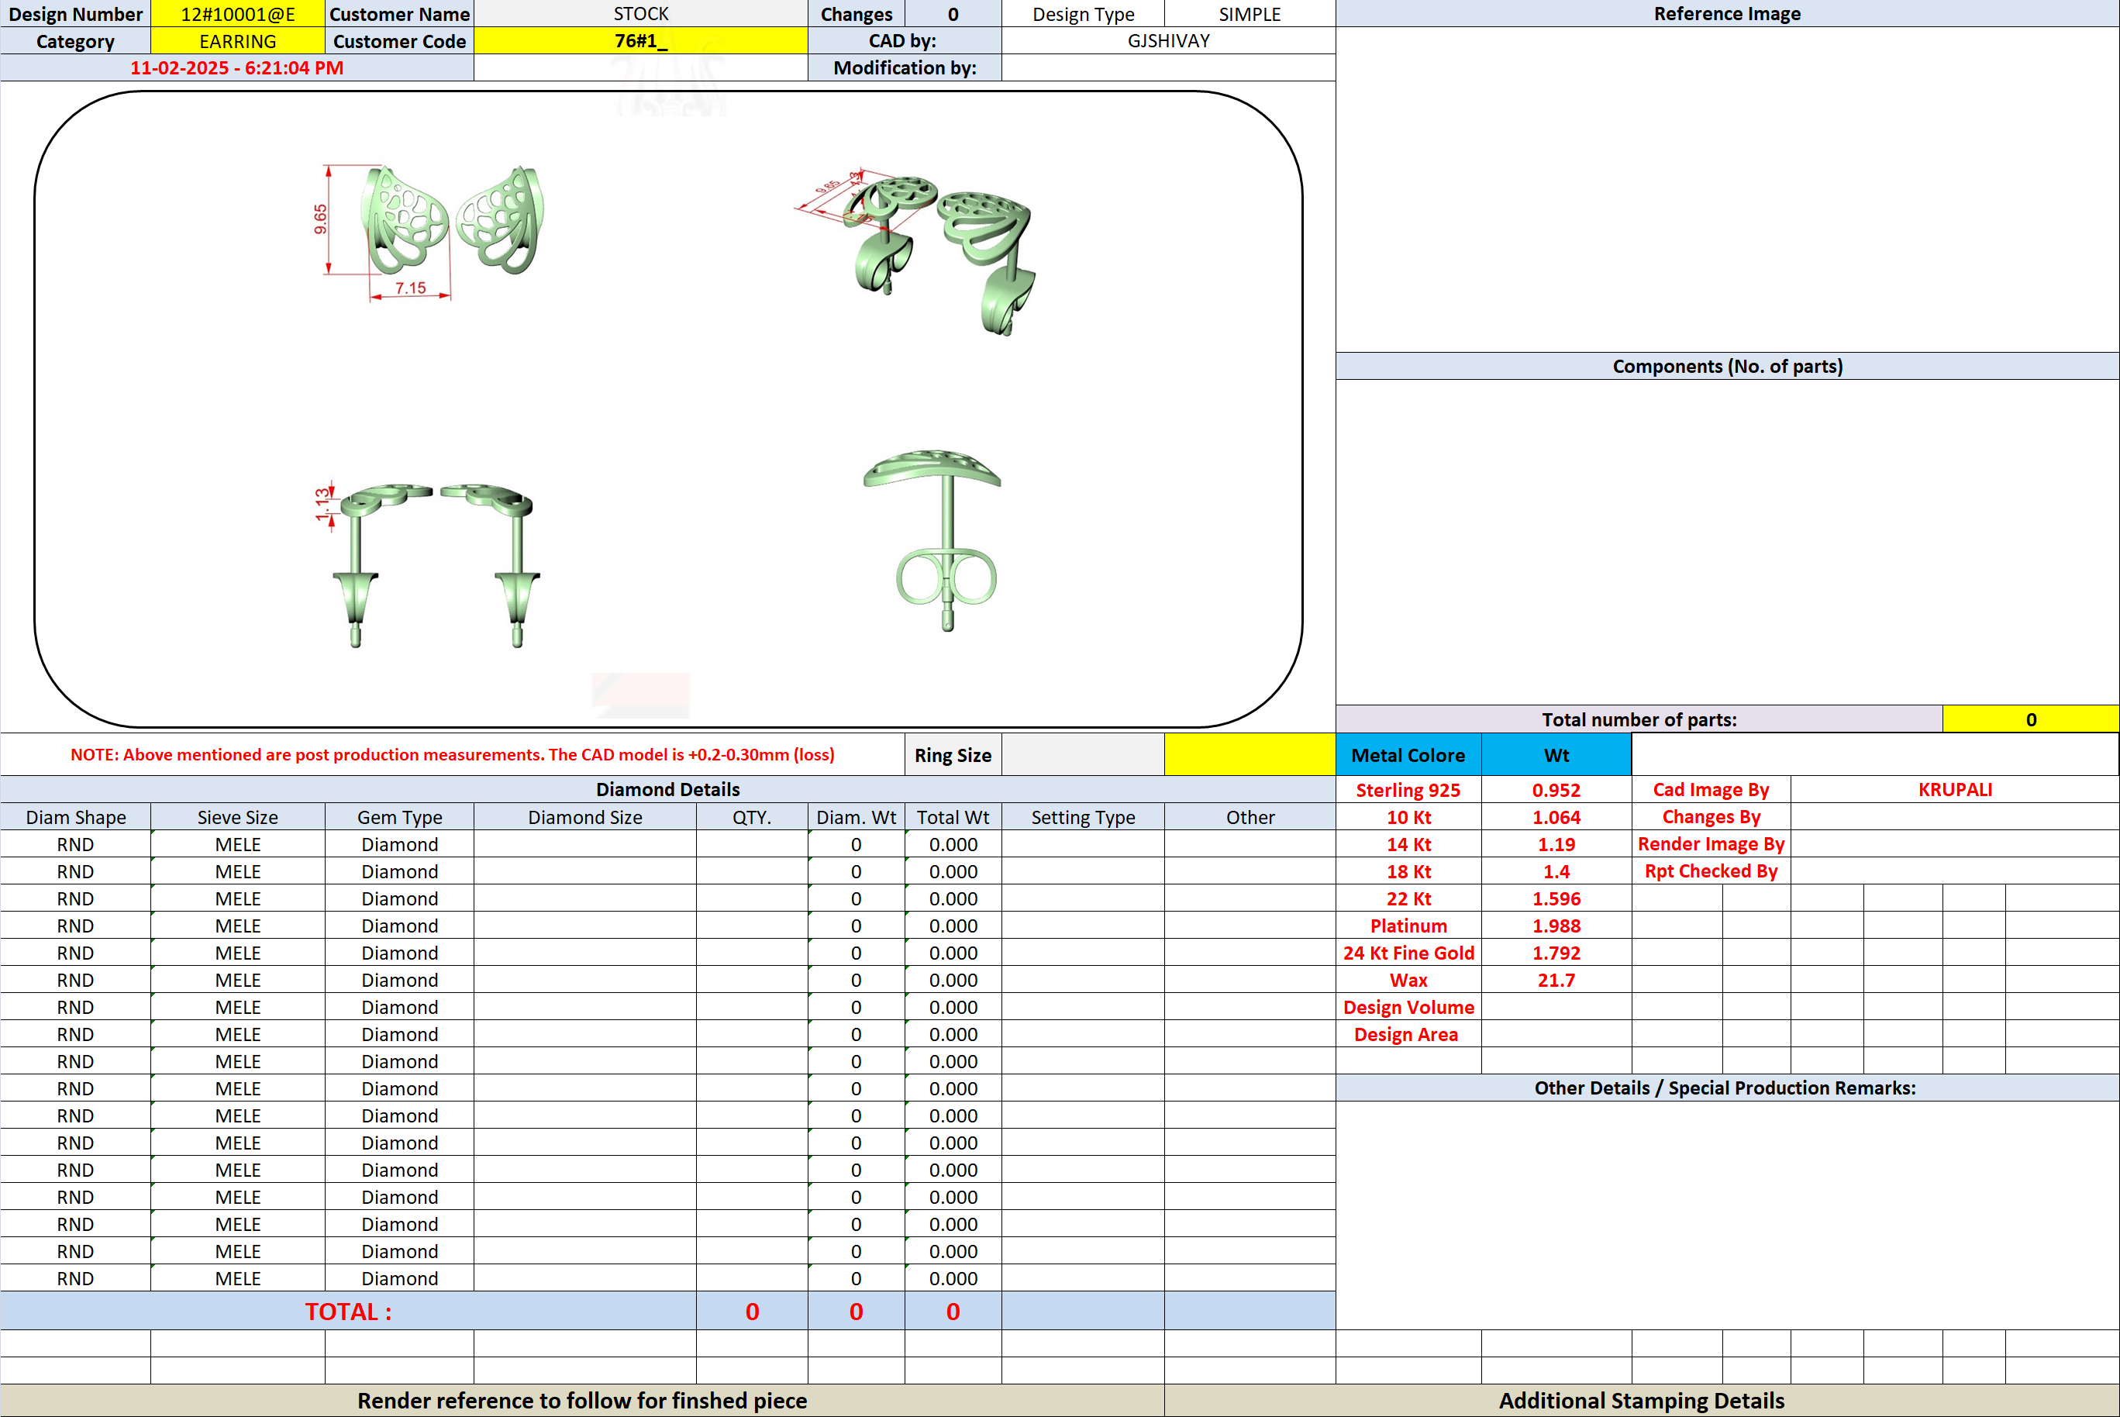This screenshot has width=2120, height=1417.
Task: Click the Rpt Checked By label
Action: 1711,871
